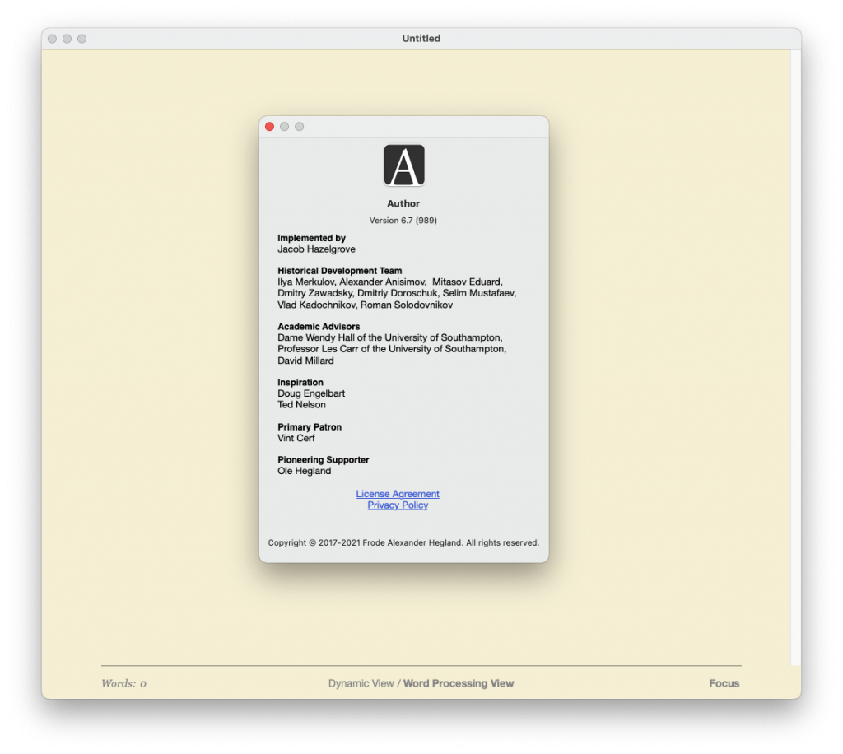Image resolution: width=843 pixels, height=754 pixels.
Task: Click the name Doug Engelbart
Action: coord(310,393)
